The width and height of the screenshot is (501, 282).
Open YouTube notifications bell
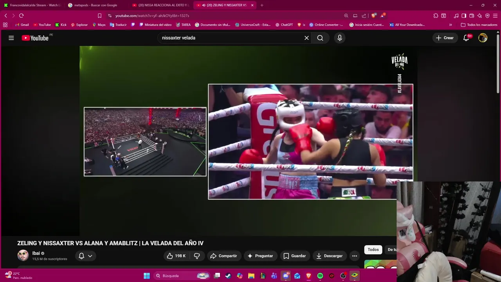tap(466, 38)
